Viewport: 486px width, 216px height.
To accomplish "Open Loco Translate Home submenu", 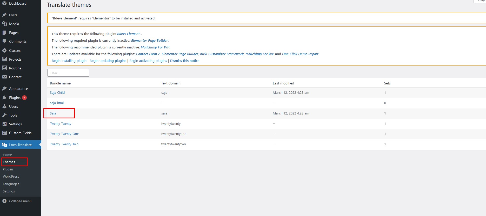I will pos(7,155).
